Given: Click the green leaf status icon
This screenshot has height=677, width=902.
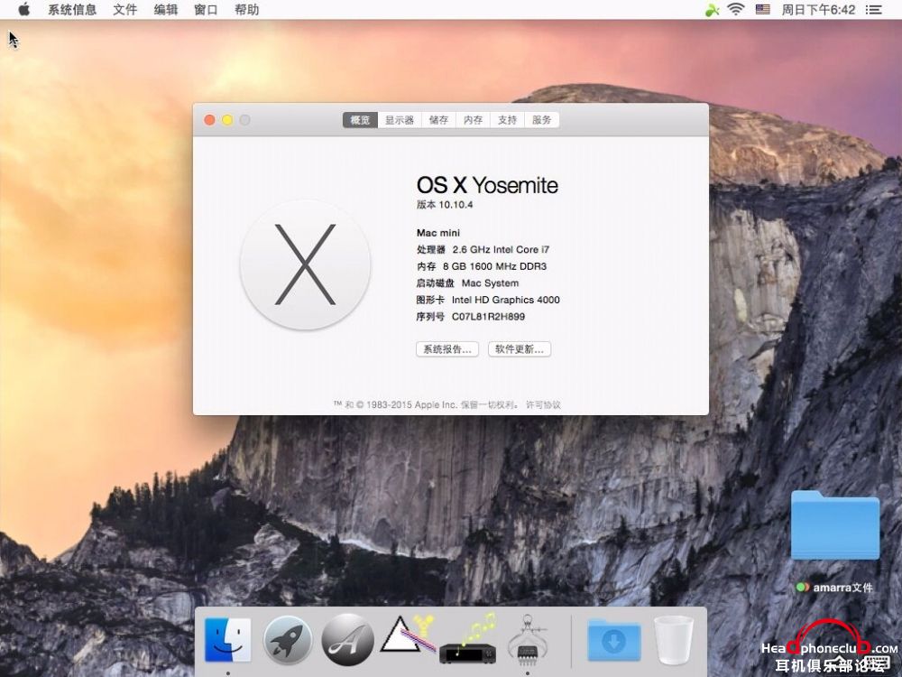Looking at the screenshot, I should 713,10.
